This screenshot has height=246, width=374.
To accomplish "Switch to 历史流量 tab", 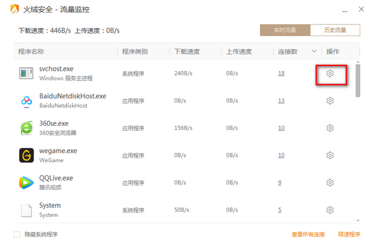I will 335,30.
